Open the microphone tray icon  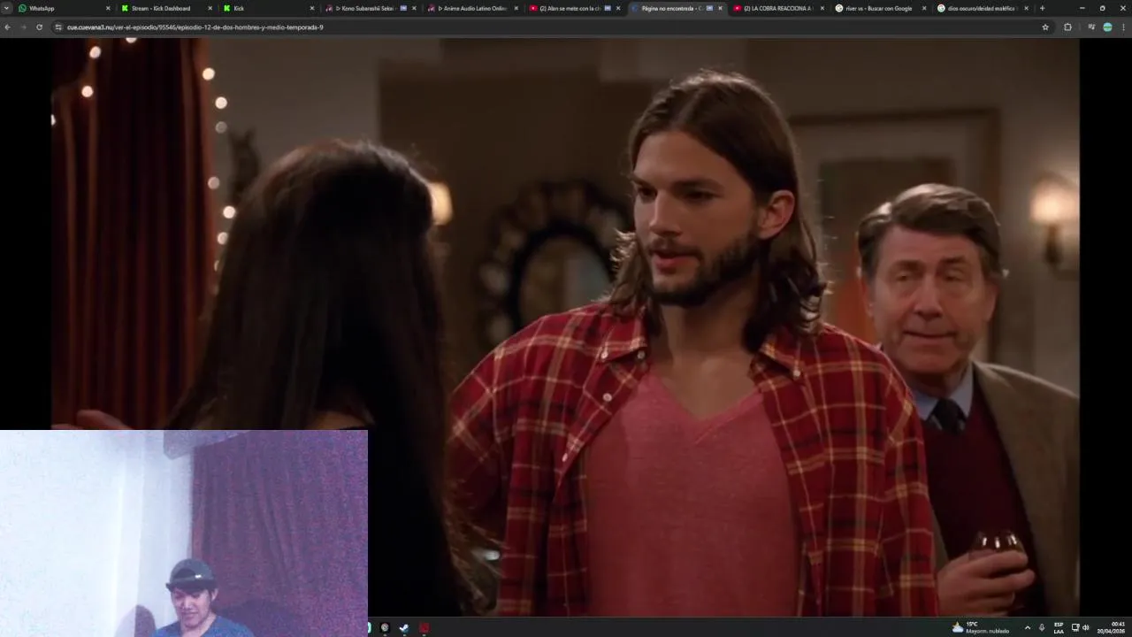[x=1042, y=628]
